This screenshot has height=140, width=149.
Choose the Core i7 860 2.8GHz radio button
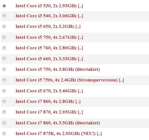tap(4, 102)
